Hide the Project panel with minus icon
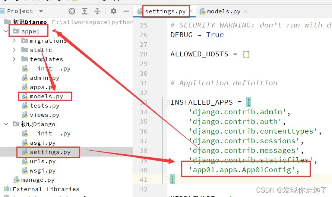 [126, 11]
